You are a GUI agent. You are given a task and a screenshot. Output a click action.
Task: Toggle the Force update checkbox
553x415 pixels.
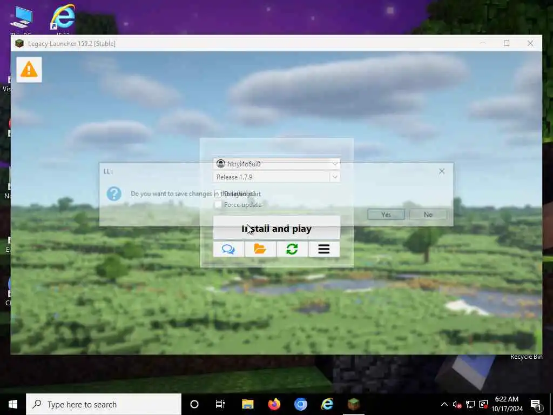pyautogui.click(x=218, y=205)
